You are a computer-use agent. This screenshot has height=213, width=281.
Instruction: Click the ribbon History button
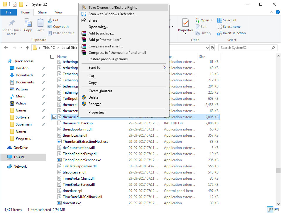(x=203, y=33)
